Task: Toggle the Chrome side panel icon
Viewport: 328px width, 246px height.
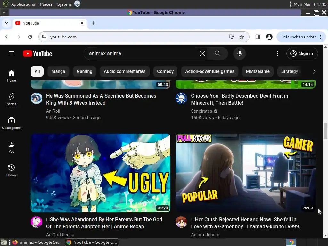Action: pos(258,37)
